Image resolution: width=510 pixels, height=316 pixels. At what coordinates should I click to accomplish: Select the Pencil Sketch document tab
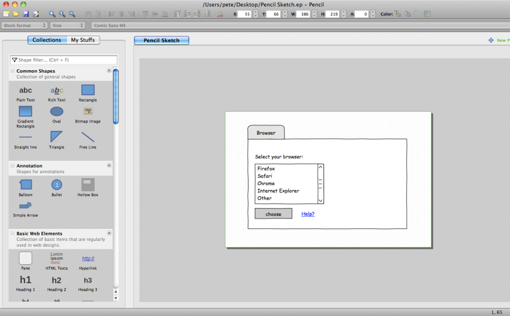(161, 40)
